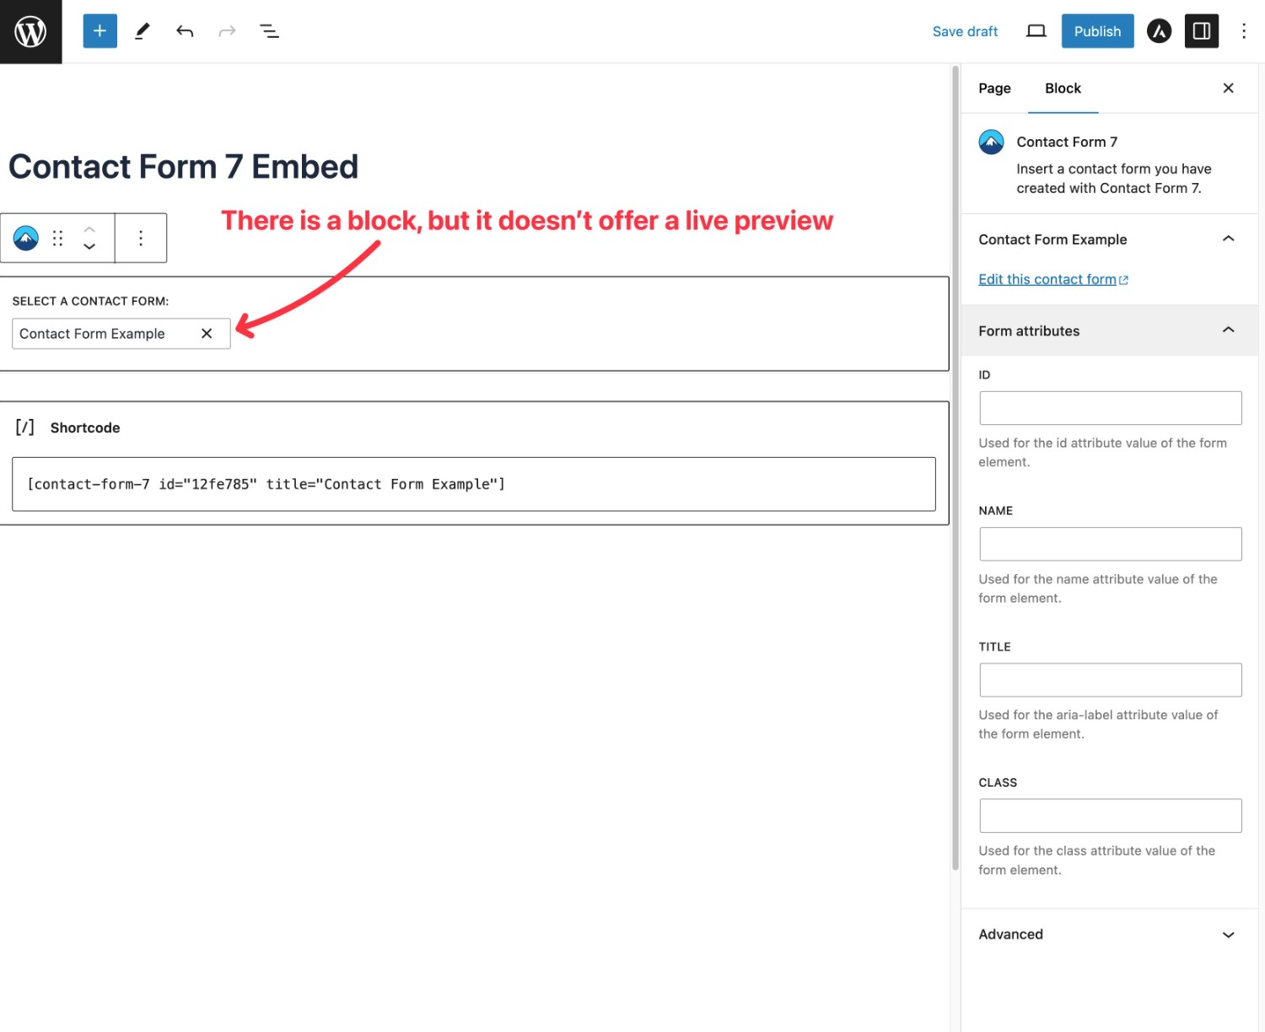
Task: Click the Shortcode block label
Action: (x=85, y=427)
